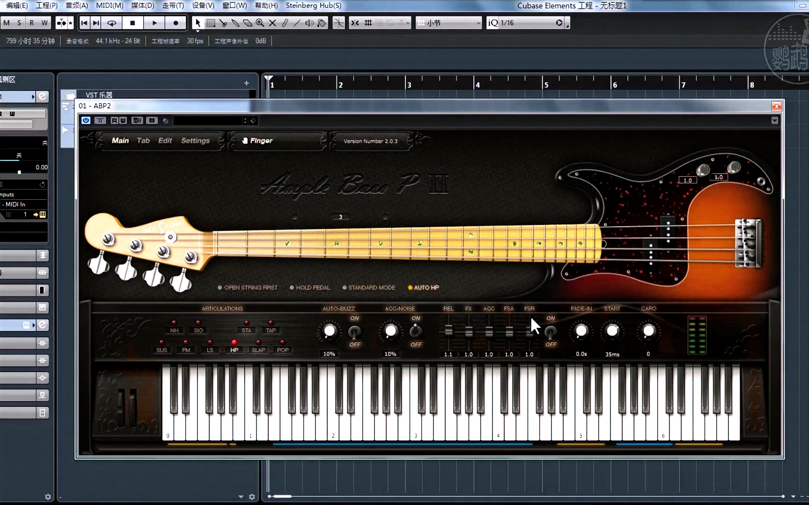Select the Object Selection arrow tool
The height and width of the screenshot is (505, 809).
[x=198, y=23]
